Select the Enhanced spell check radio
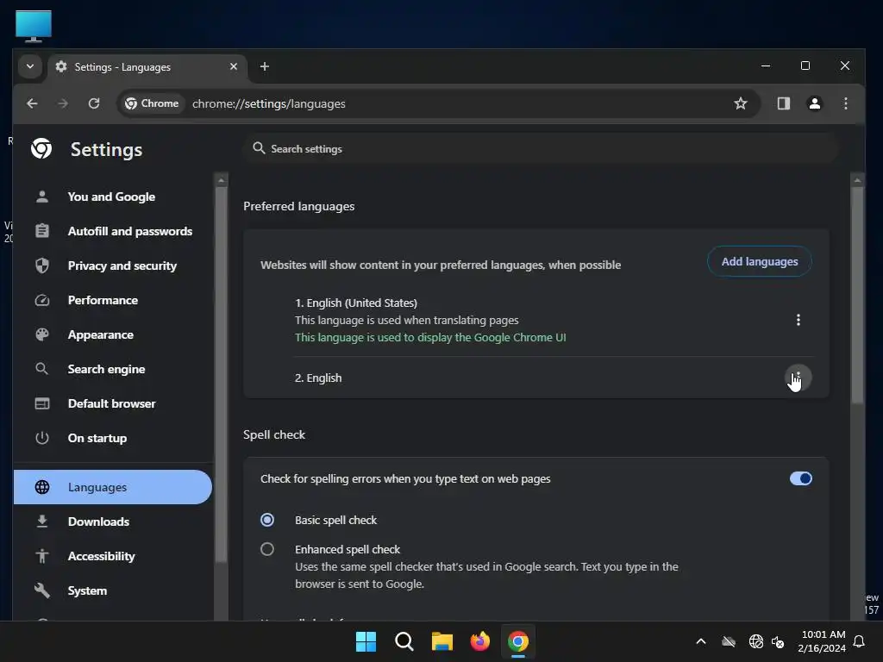Viewport: 883px width, 662px height. [x=267, y=549]
